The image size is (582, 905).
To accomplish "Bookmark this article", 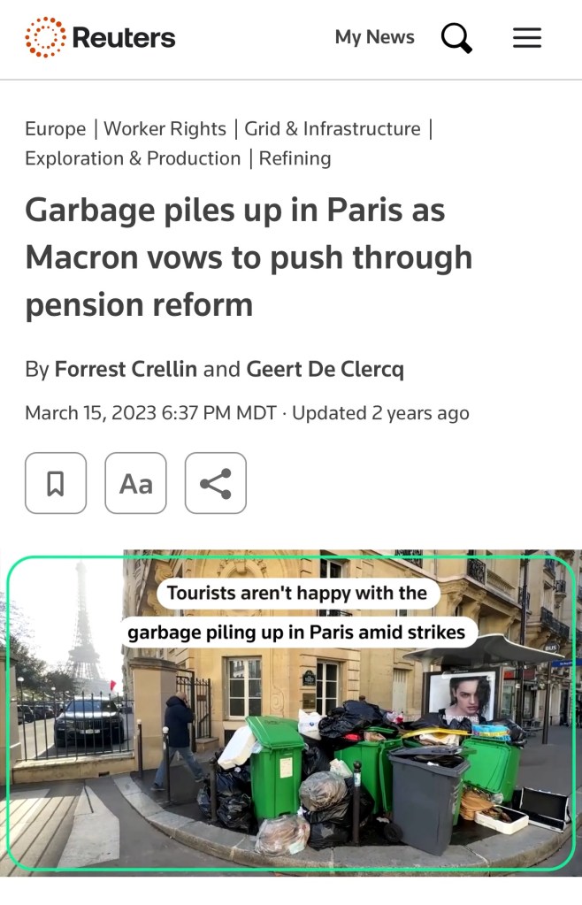I will click(x=56, y=483).
